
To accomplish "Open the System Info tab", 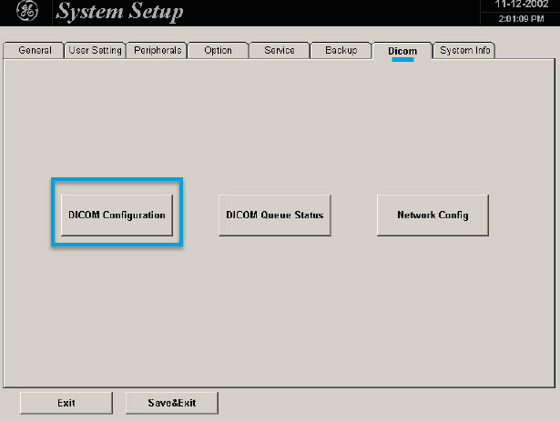I will click(464, 50).
